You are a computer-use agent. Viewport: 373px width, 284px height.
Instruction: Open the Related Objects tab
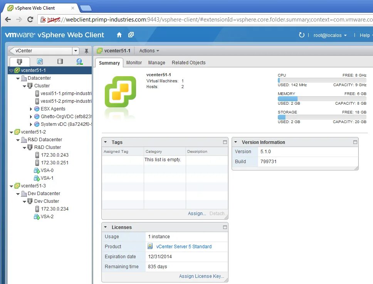pyautogui.click(x=188, y=62)
